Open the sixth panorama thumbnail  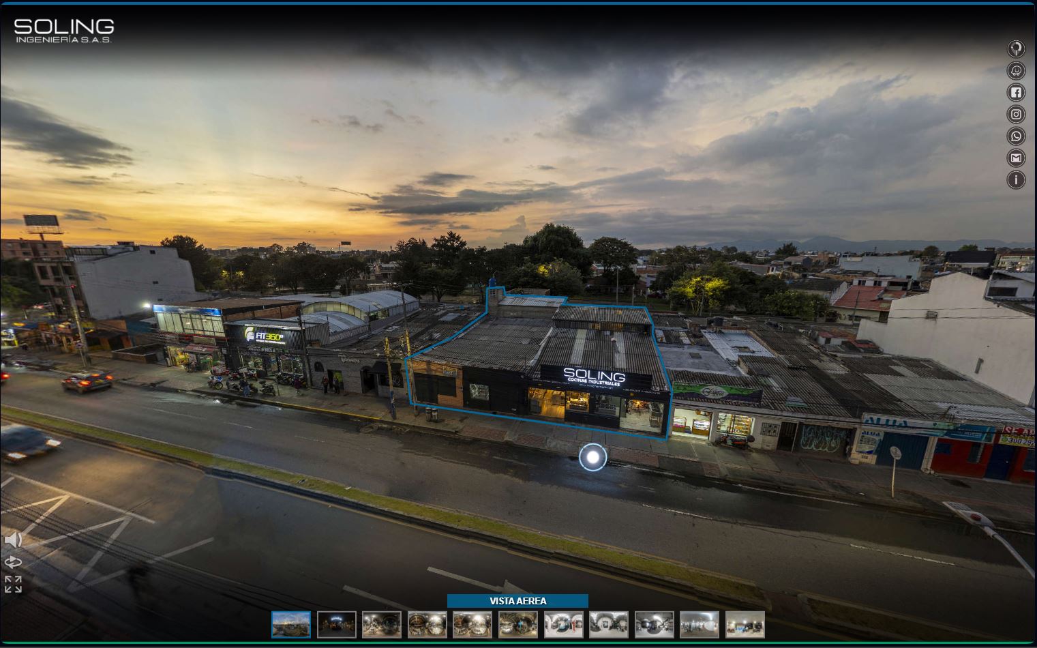pyautogui.click(x=518, y=624)
